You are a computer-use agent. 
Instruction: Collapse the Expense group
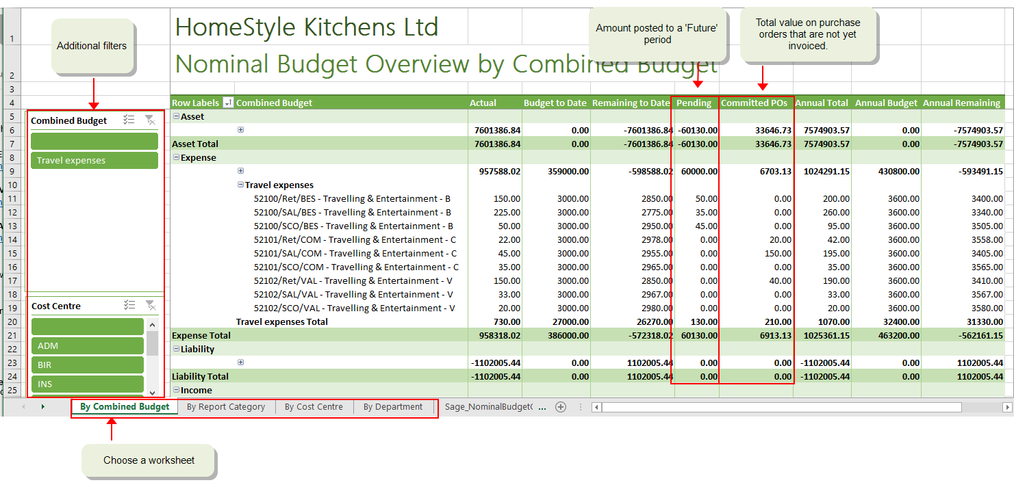[176, 157]
